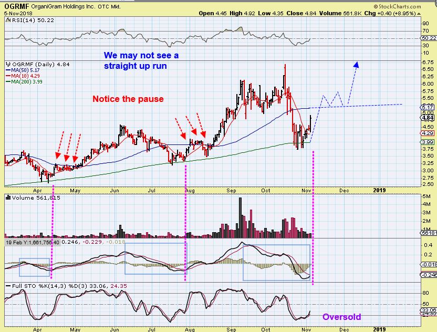Click the 5M volume axis label
The image size is (437, 332).
(x=426, y=196)
